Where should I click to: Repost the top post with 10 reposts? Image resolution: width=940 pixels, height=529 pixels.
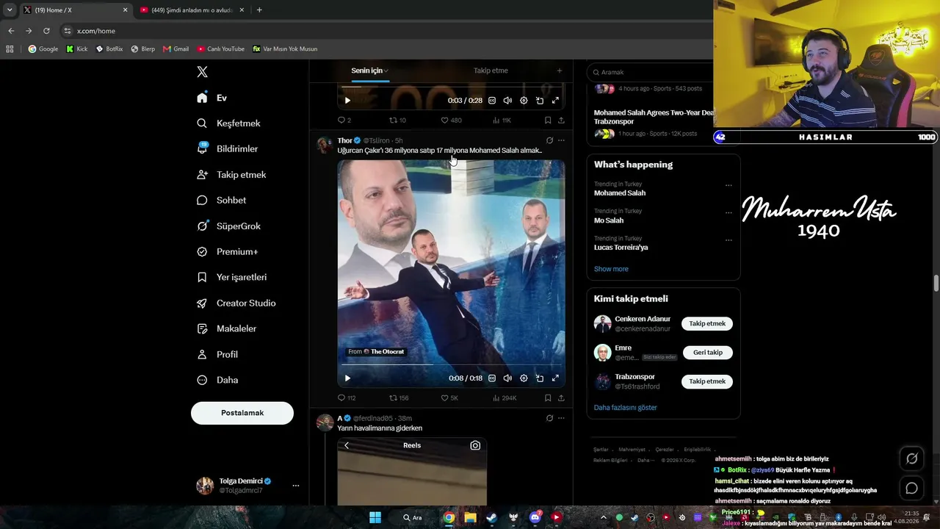click(393, 120)
